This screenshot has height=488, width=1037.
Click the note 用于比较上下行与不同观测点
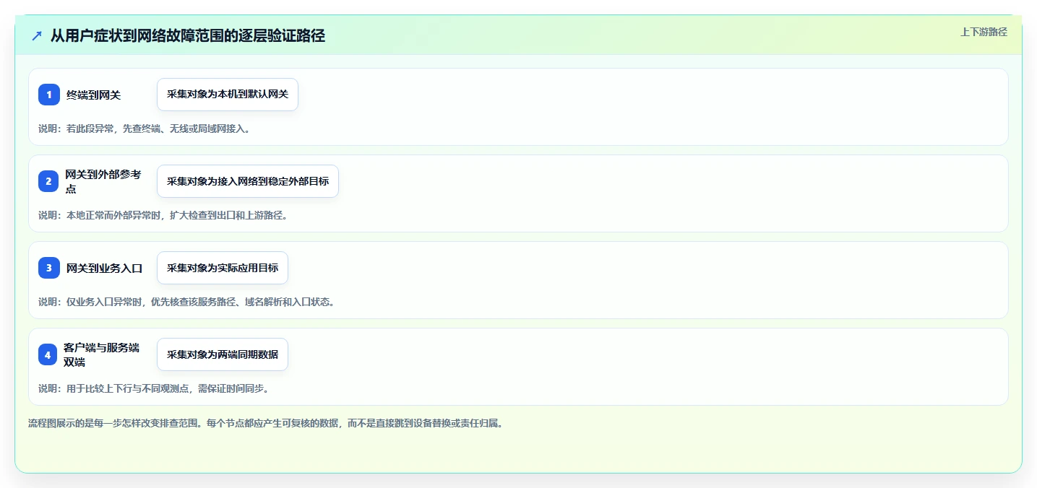pyautogui.click(x=154, y=388)
